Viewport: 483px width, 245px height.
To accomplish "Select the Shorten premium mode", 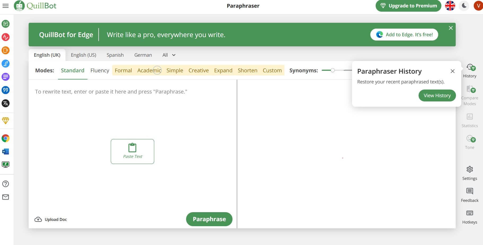I will click(x=248, y=70).
